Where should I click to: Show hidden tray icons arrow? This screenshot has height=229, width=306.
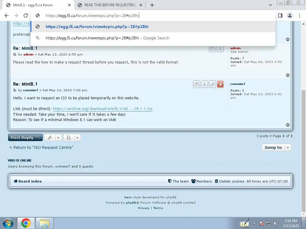point(254,223)
